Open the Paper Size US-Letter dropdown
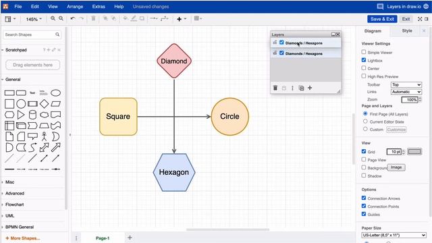 click(394, 235)
